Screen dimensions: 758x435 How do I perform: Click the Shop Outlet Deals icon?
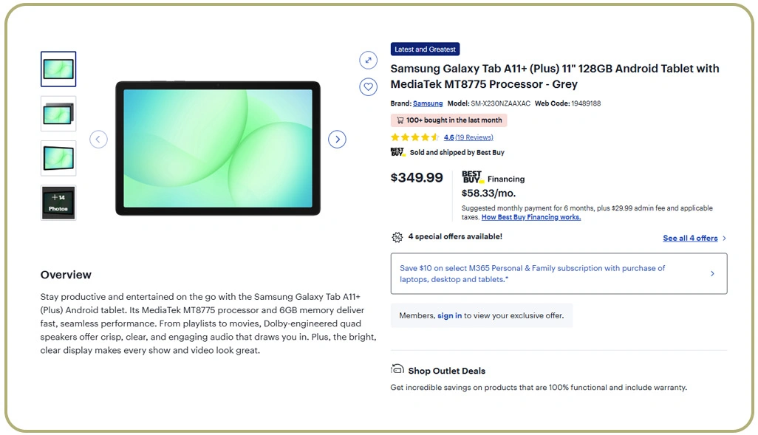pyautogui.click(x=397, y=370)
